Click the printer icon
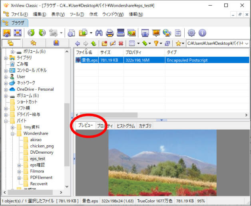251x206 pixels. coord(110,33)
